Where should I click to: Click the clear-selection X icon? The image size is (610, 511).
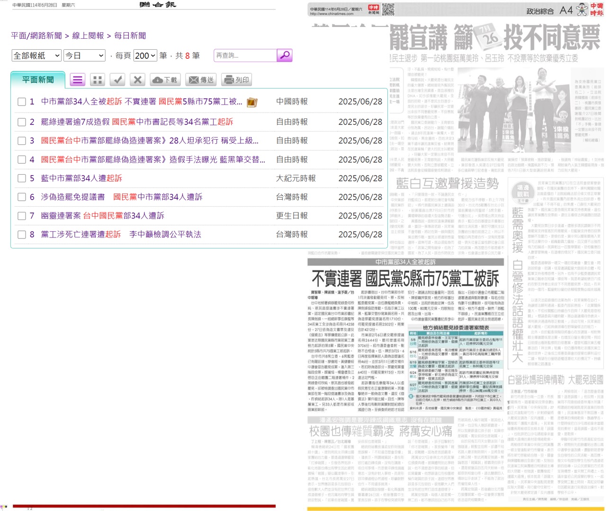(137, 80)
